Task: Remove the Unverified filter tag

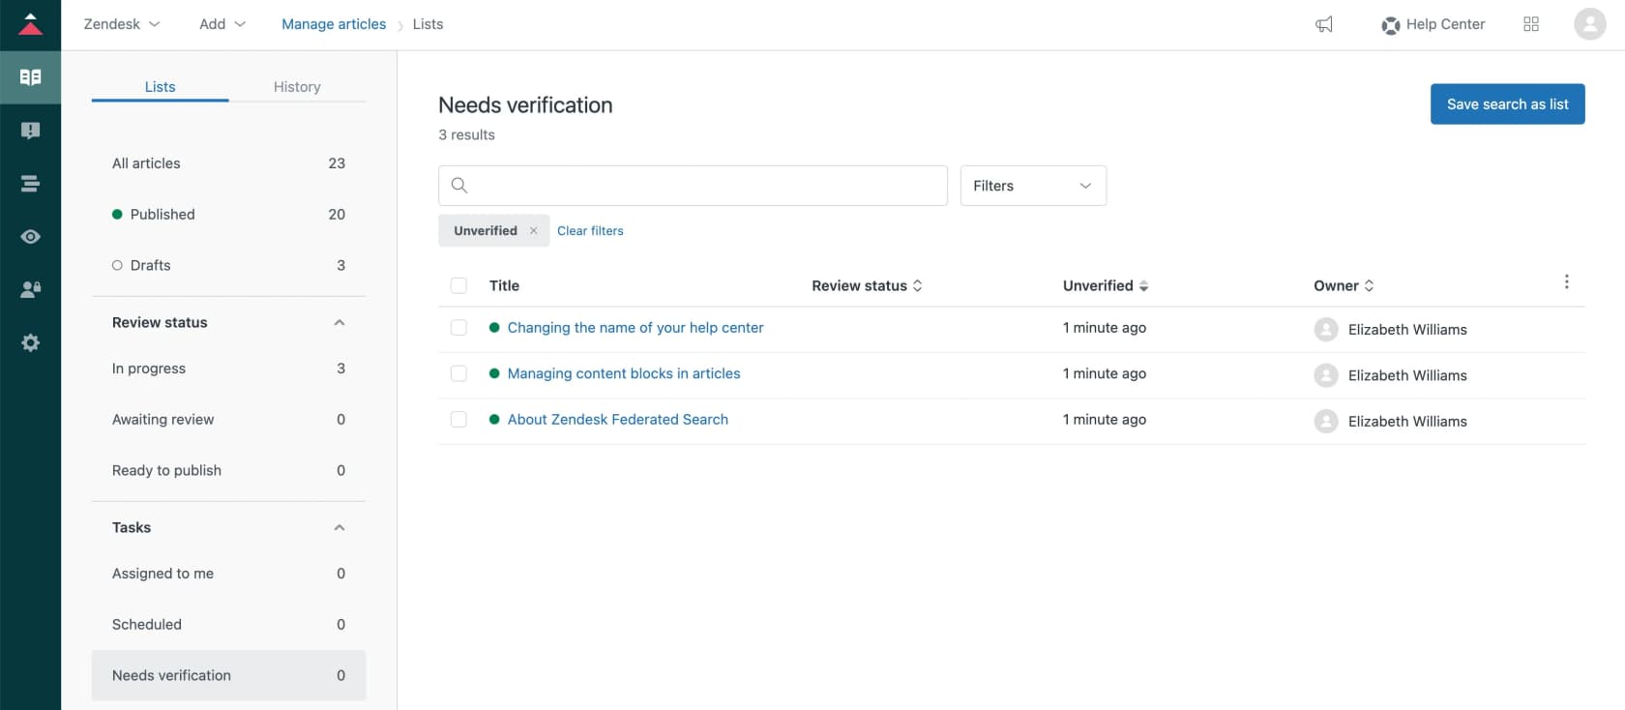Action: [533, 230]
